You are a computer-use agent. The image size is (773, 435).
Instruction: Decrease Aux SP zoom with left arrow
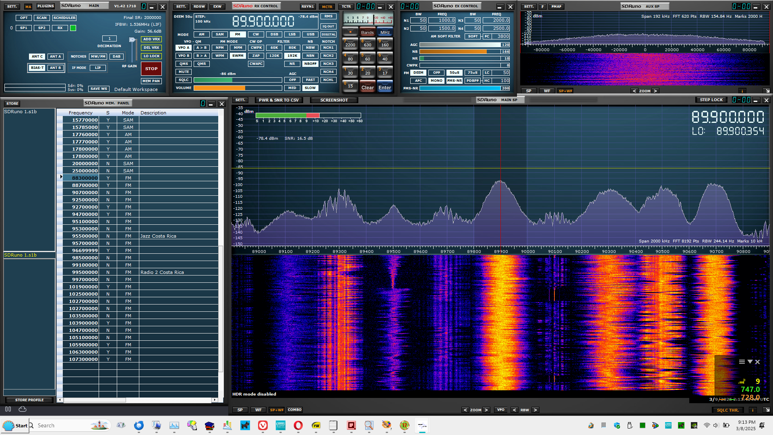click(635, 91)
